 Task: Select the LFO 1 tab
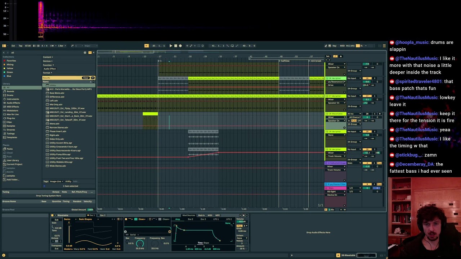click(x=216, y=219)
